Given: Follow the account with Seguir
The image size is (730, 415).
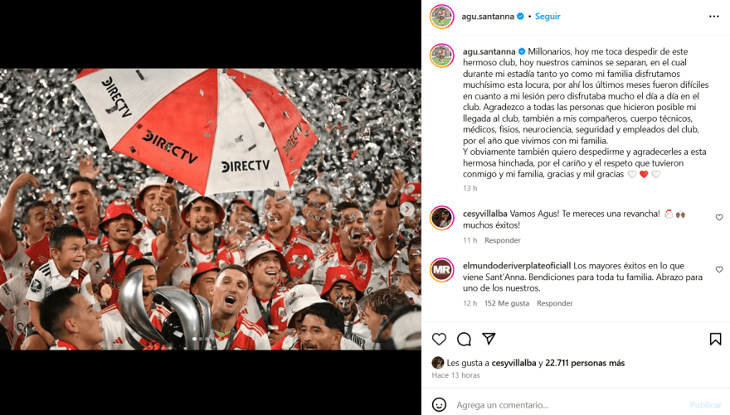Looking at the screenshot, I should [547, 17].
